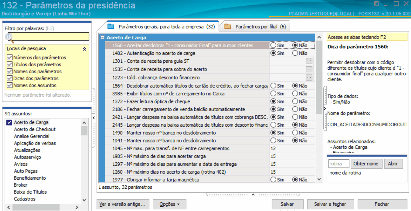Select Cadastros subject
This screenshot has width=411, height=211.
tap(25, 199)
